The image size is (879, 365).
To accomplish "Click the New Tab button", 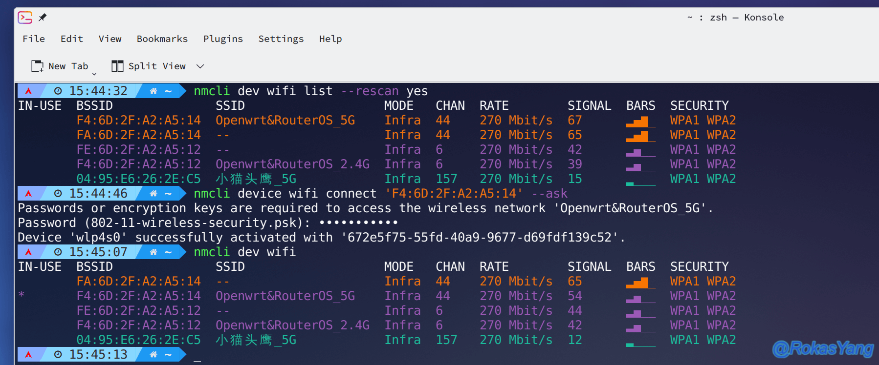I will tap(60, 66).
